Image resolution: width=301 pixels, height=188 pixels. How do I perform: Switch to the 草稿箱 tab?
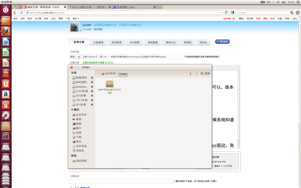click(188, 42)
